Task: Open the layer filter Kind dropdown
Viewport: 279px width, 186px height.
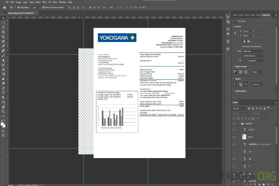Action: [x=239, y=109]
